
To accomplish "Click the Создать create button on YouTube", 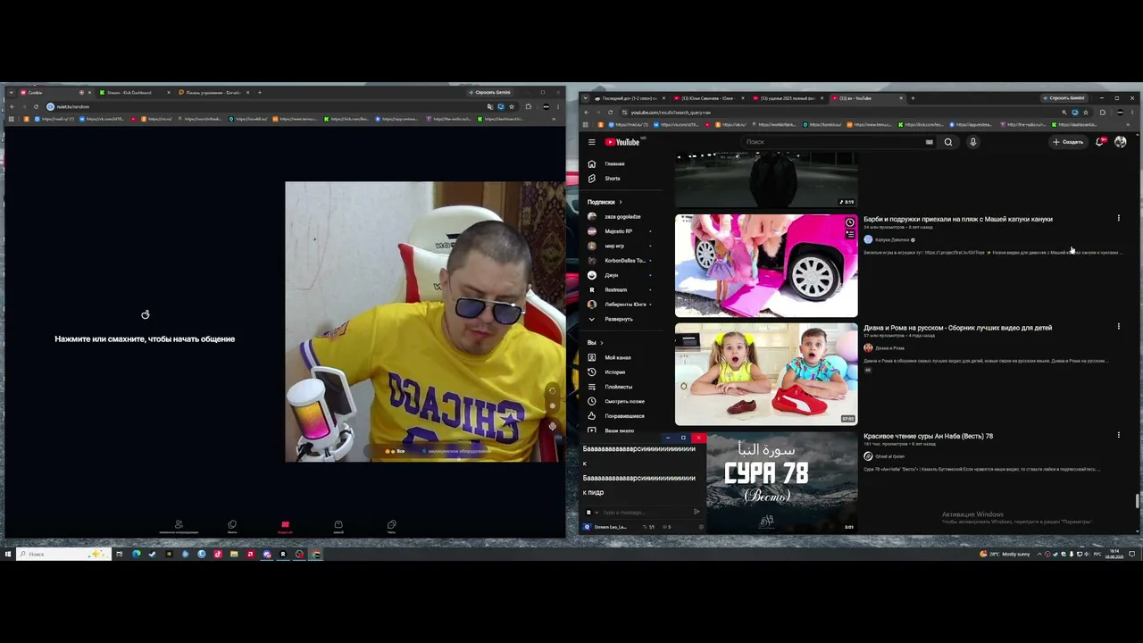I will 1068,142.
